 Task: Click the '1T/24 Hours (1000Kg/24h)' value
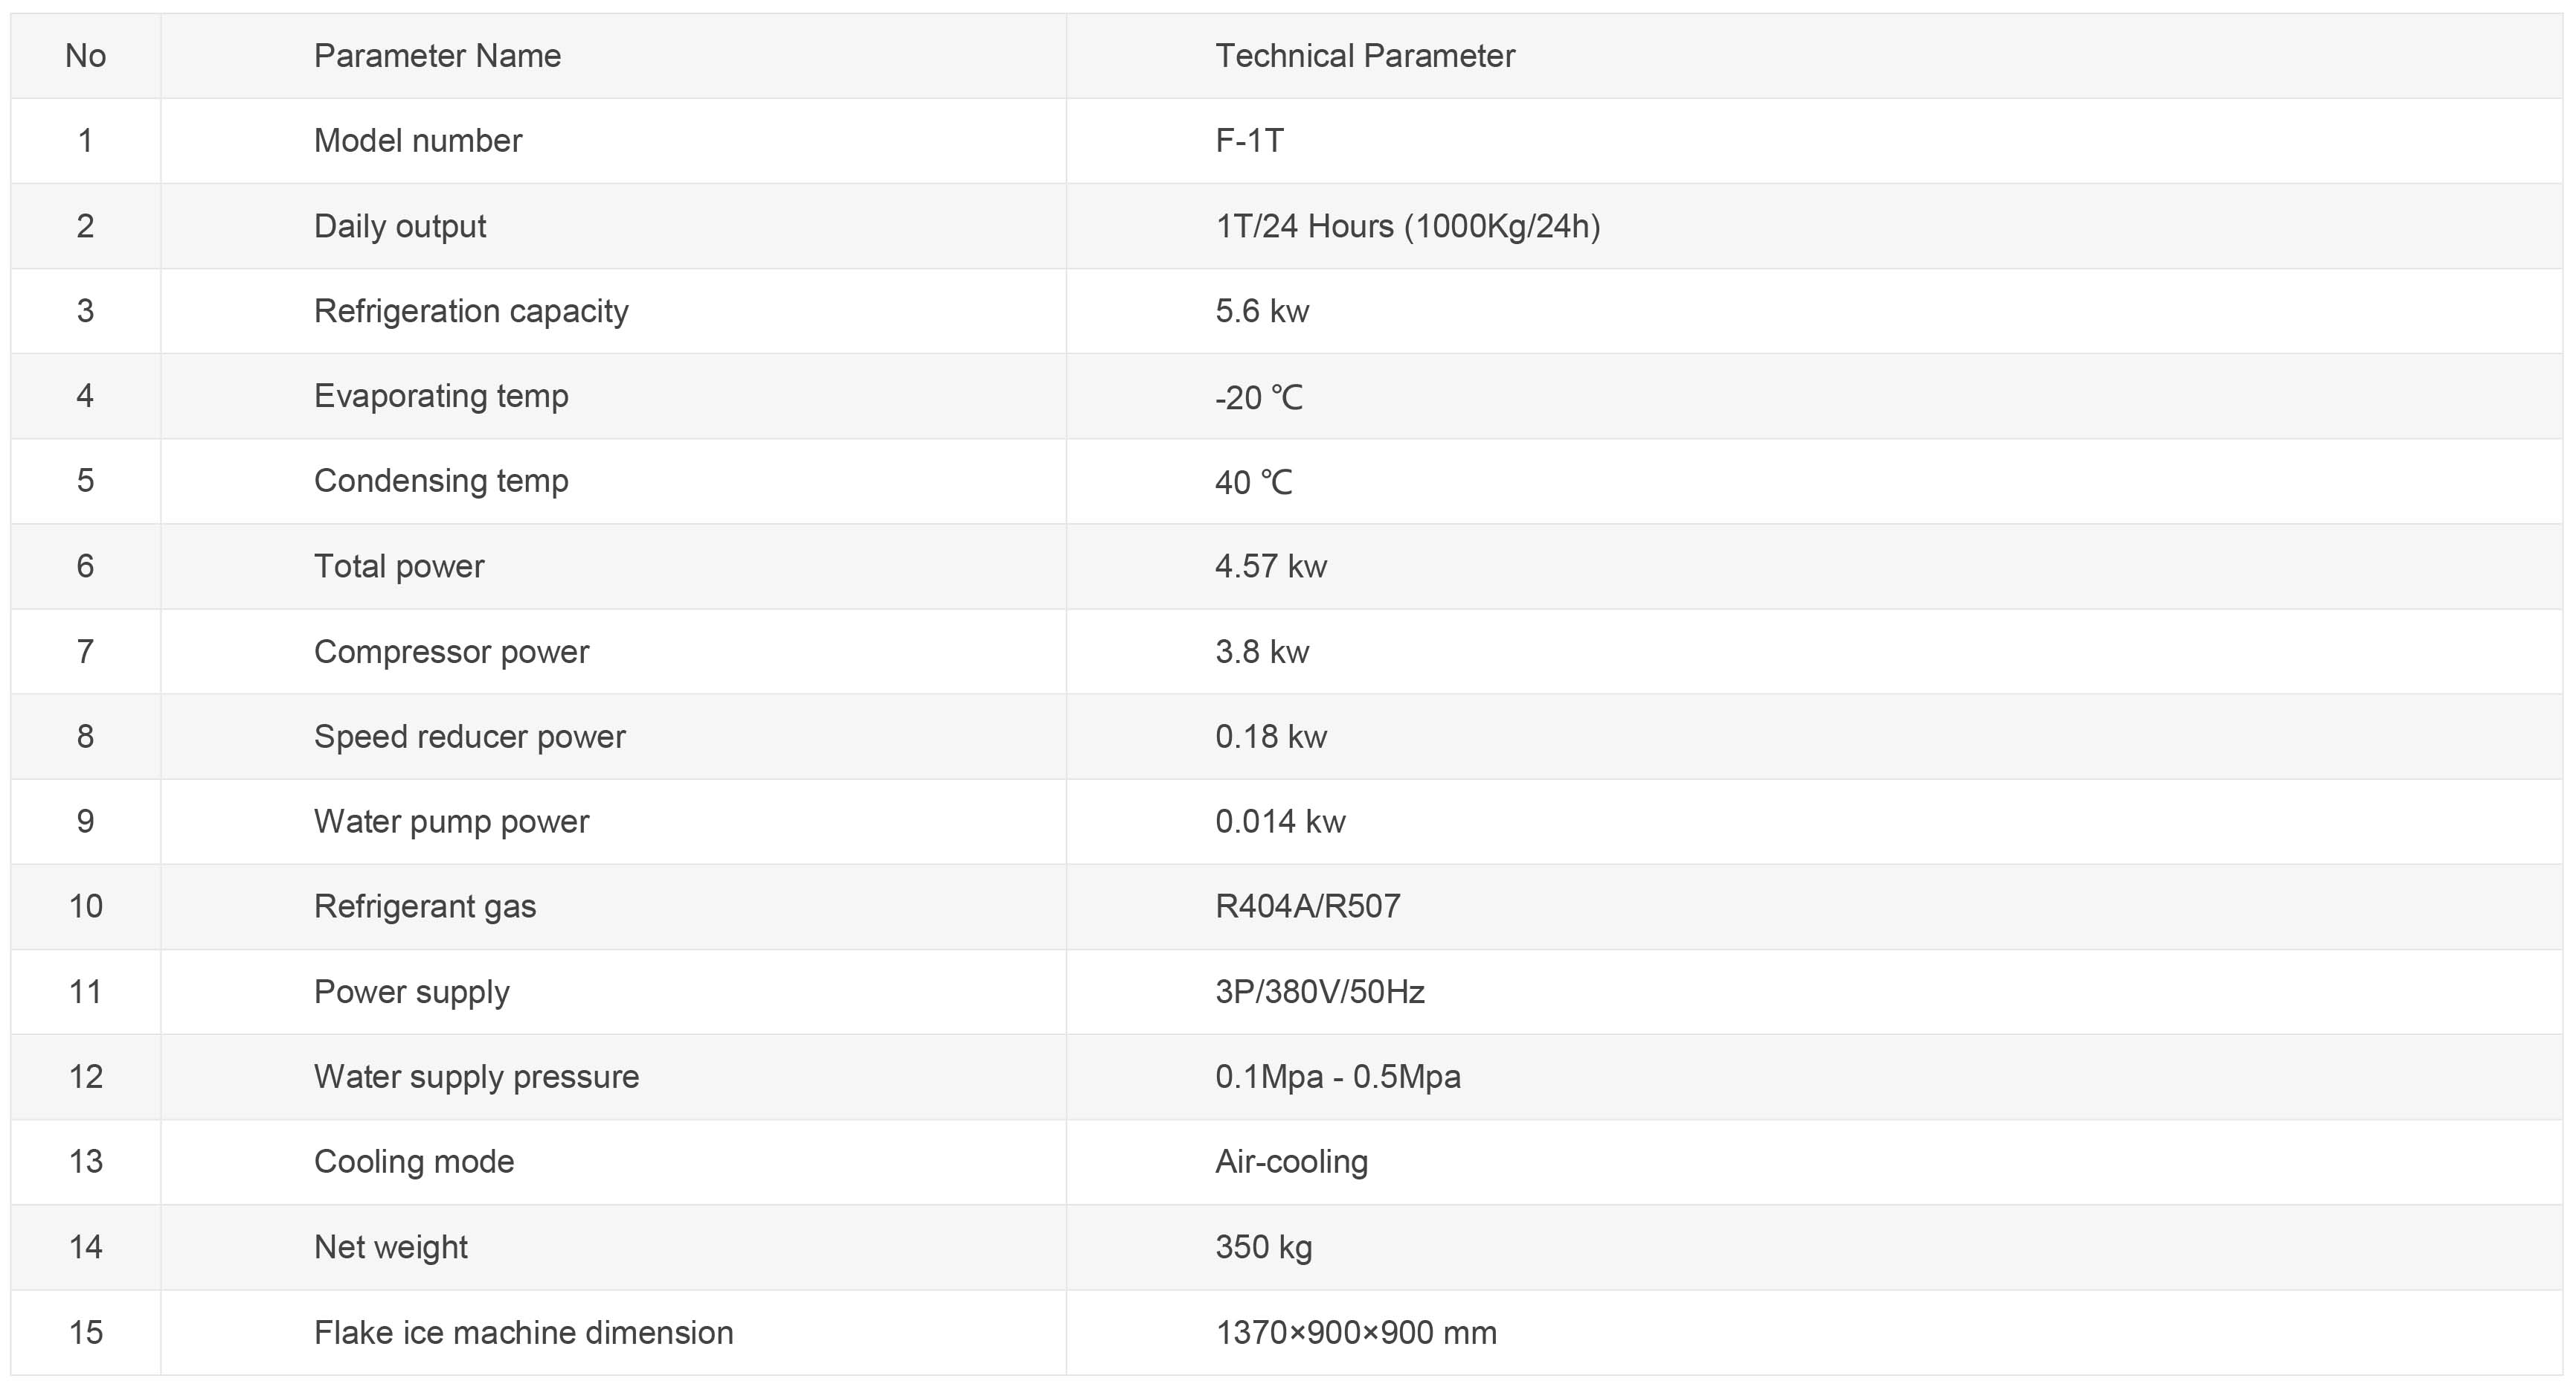(1407, 226)
